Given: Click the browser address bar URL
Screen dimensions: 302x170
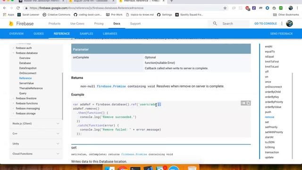Looking at the screenshot, I should (87, 8).
